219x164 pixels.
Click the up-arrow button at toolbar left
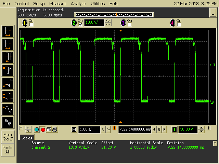pyautogui.click(x=21, y=128)
